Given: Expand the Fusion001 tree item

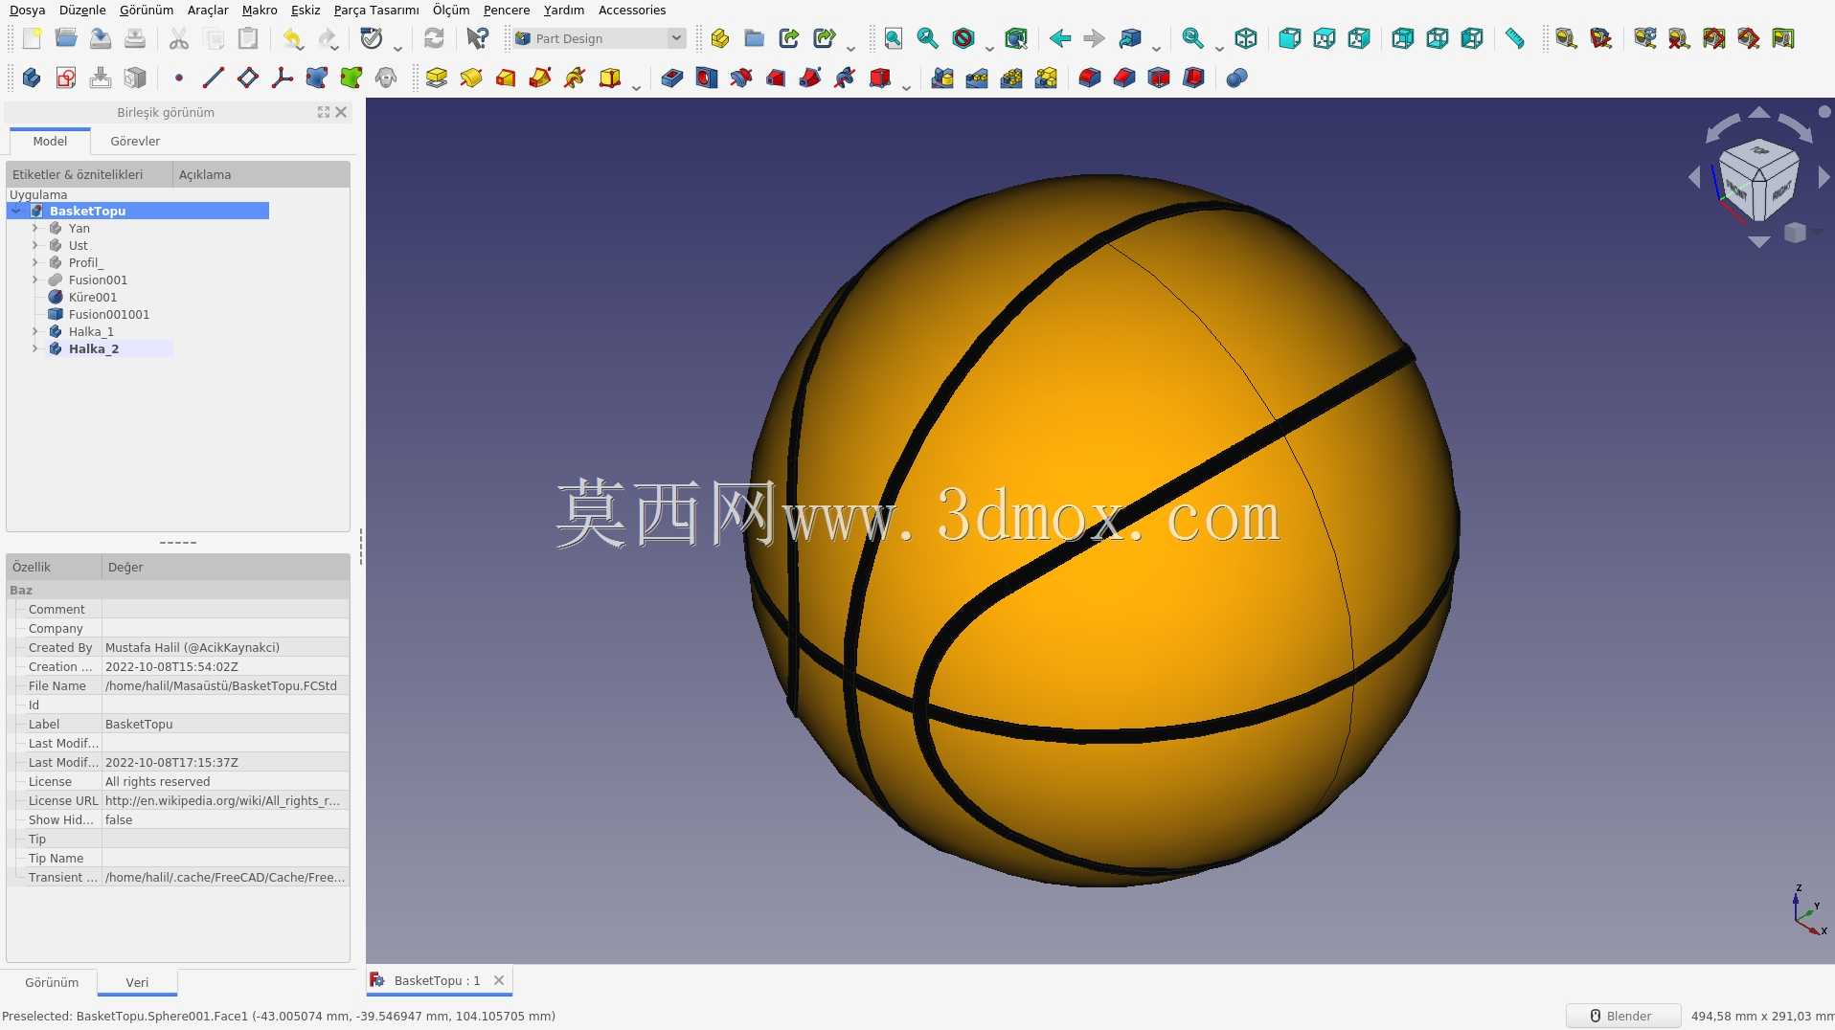Looking at the screenshot, I should click(x=35, y=280).
